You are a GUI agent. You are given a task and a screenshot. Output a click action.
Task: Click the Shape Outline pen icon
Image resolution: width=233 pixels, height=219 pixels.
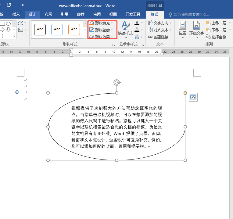point(92,30)
